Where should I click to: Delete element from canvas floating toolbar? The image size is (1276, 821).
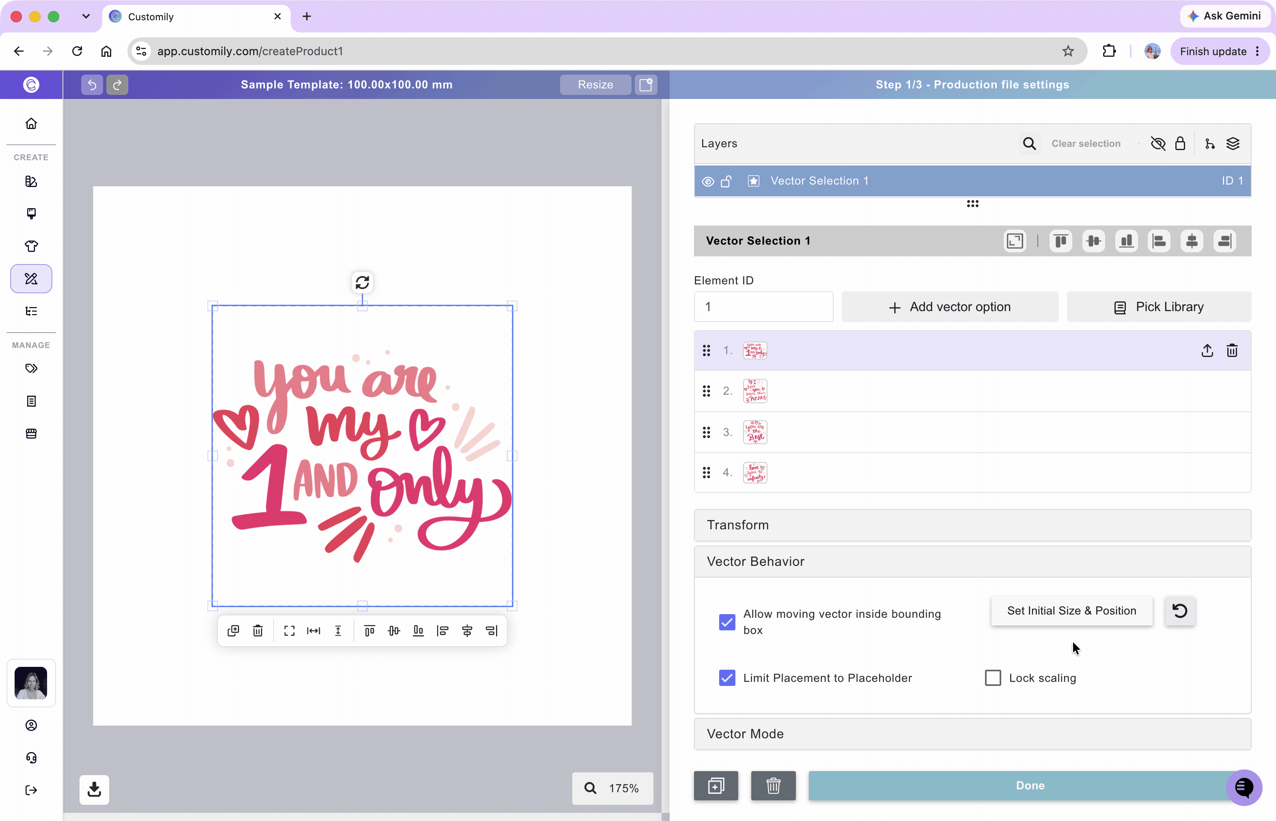pyautogui.click(x=258, y=631)
